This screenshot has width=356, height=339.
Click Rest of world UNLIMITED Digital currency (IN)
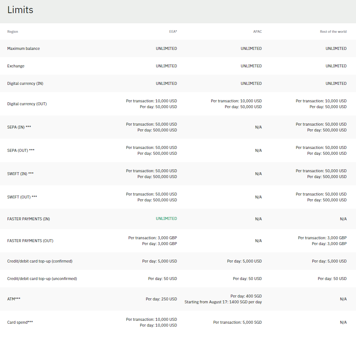coord(336,83)
